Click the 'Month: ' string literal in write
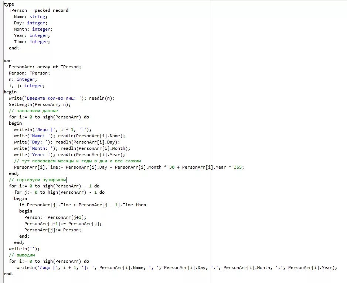 [41, 148]
